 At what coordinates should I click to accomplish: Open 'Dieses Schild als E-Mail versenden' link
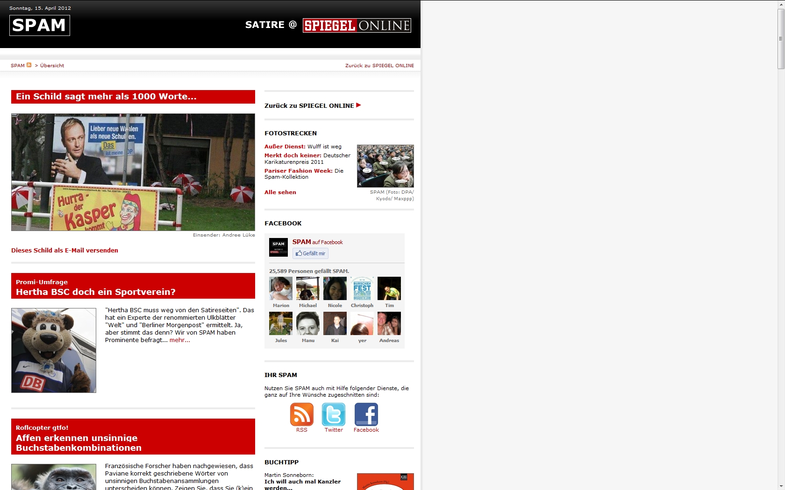pyautogui.click(x=64, y=251)
